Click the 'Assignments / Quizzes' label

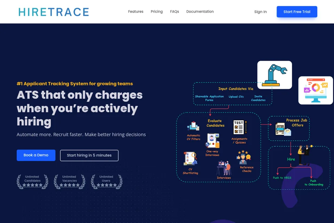point(239,141)
